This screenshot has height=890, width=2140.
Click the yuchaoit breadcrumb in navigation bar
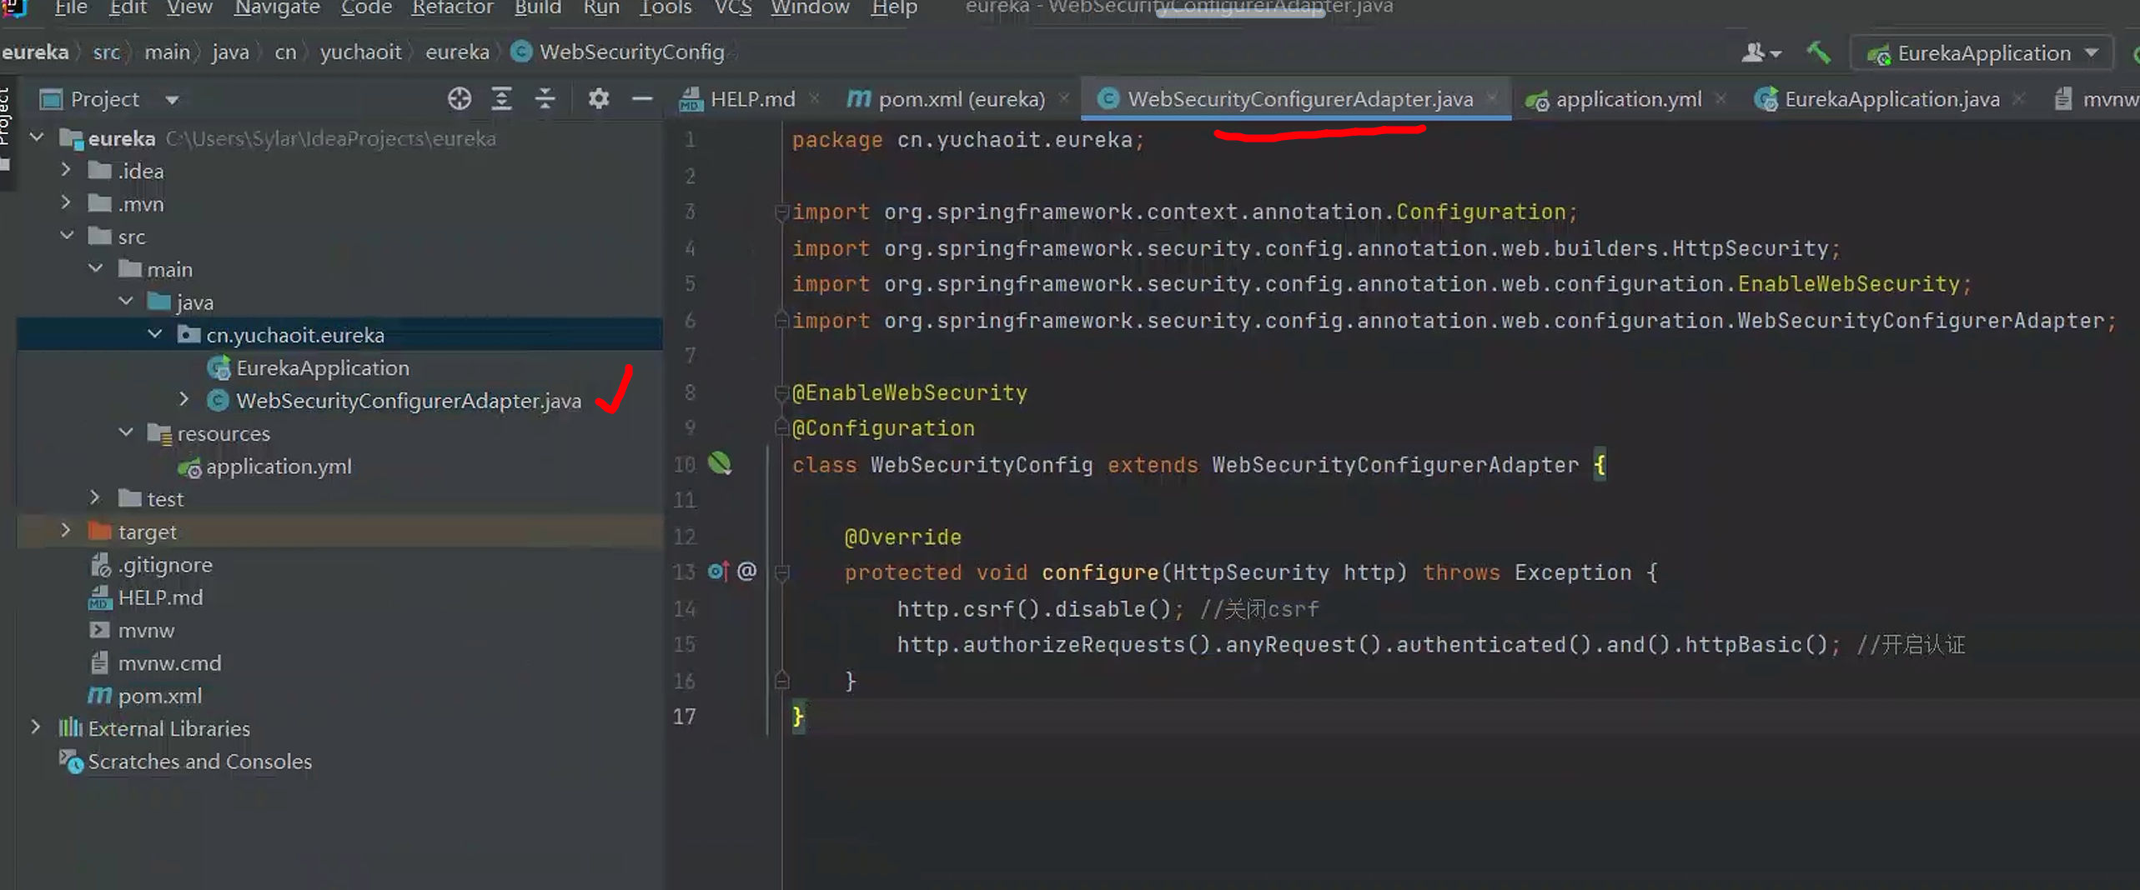360,52
